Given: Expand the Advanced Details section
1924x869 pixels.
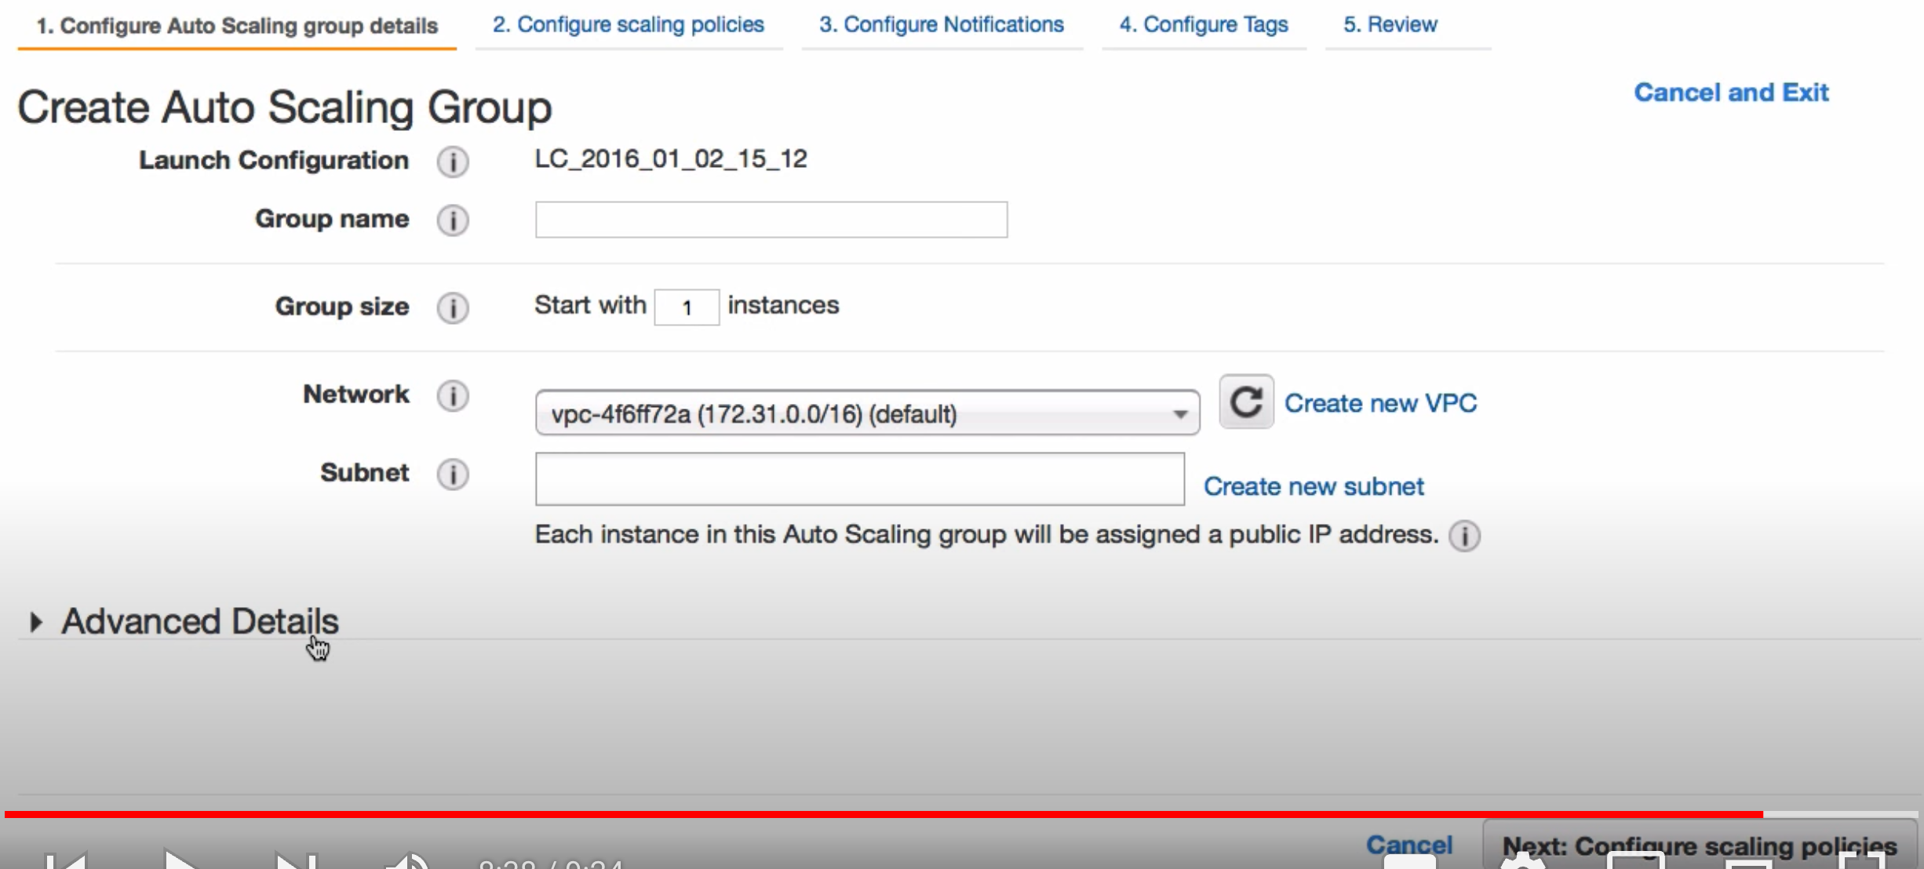Looking at the screenshot, I should 199,622.
